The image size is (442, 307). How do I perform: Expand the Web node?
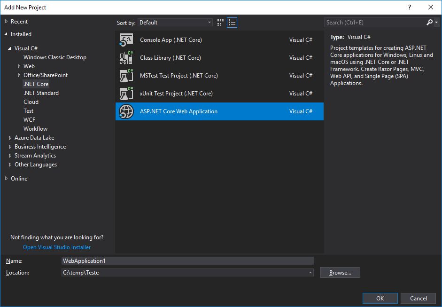click(19, 66)
